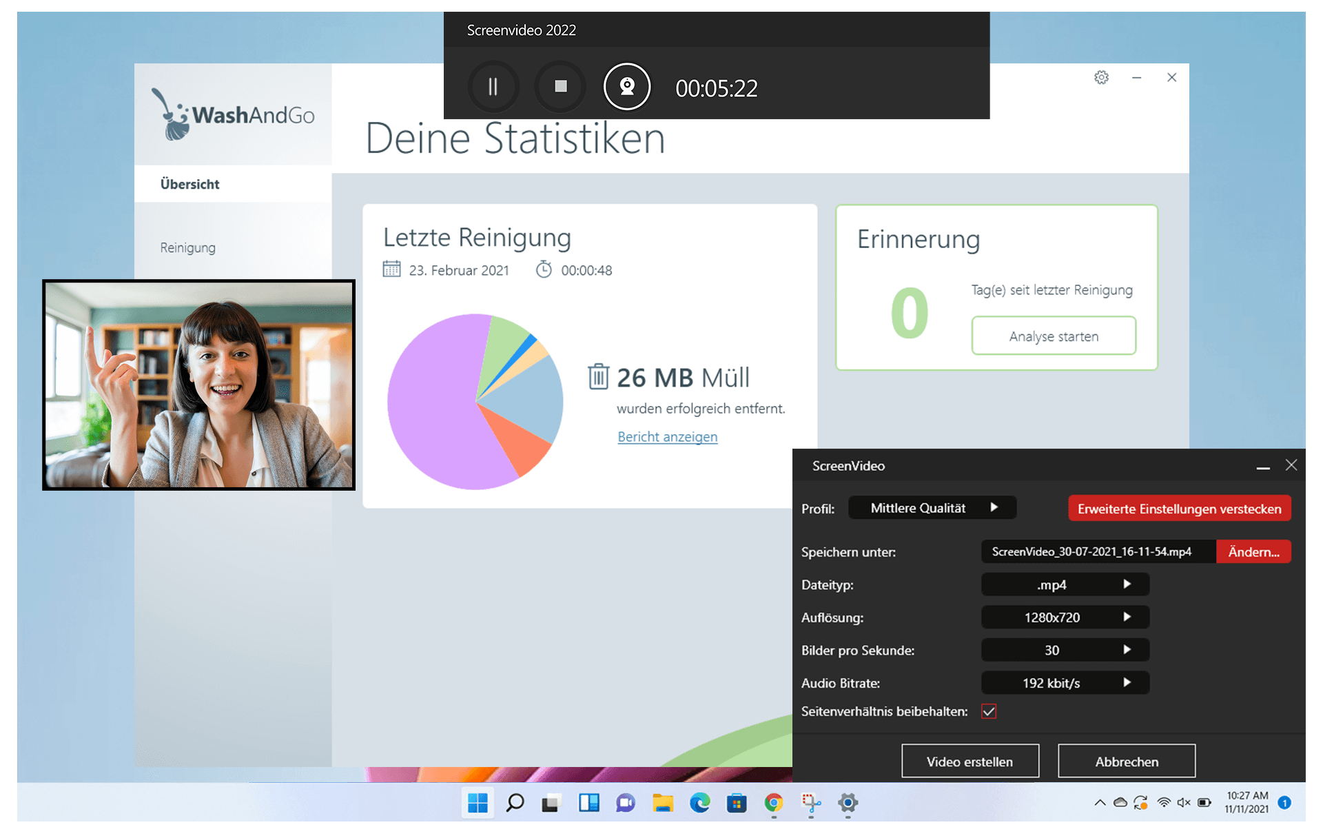The width and height of the screenshot is (1323, 827).
Task: Open File Explorer from the taskbar
Action: pos(663,803)
